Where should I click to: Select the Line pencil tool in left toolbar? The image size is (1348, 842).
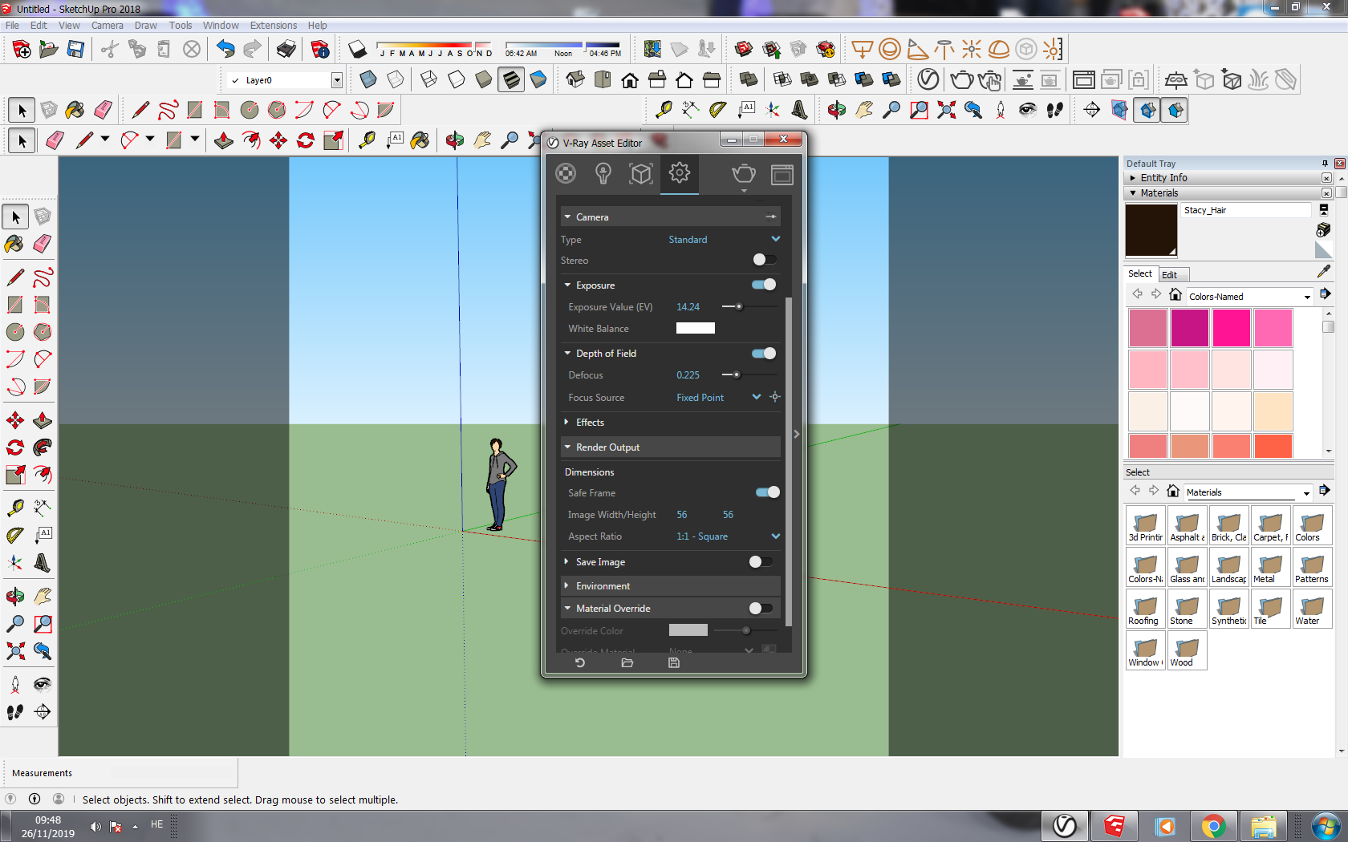point(15,277)
